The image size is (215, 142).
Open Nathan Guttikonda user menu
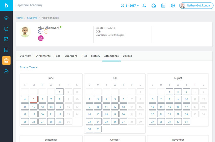coord(196,6)
